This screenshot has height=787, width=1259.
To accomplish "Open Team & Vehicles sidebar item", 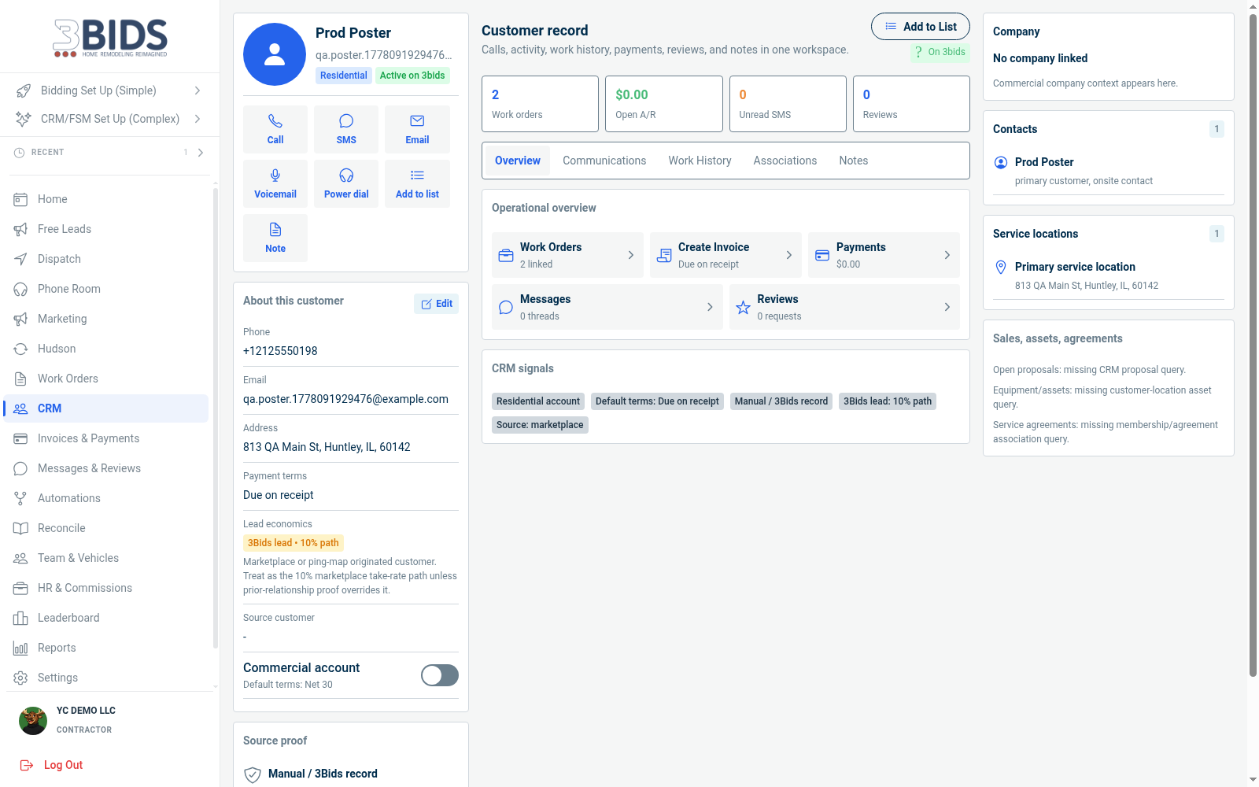I will (106, 558).
